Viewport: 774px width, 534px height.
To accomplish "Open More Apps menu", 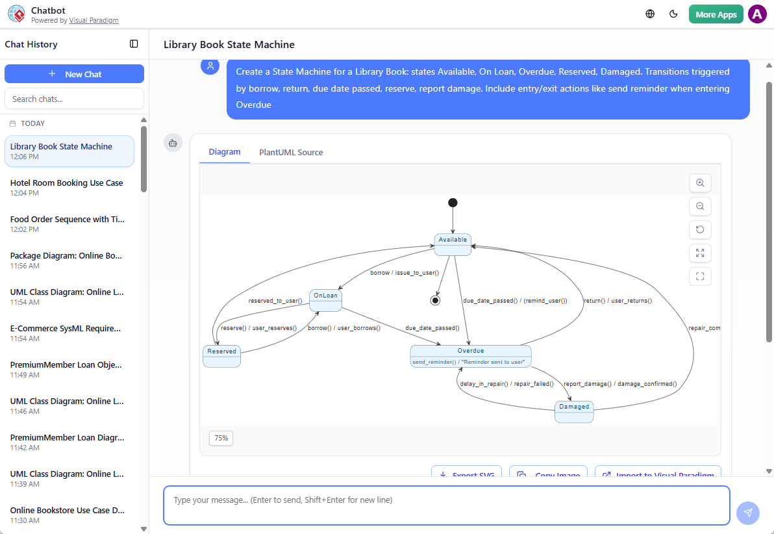I will coord(716,14).
